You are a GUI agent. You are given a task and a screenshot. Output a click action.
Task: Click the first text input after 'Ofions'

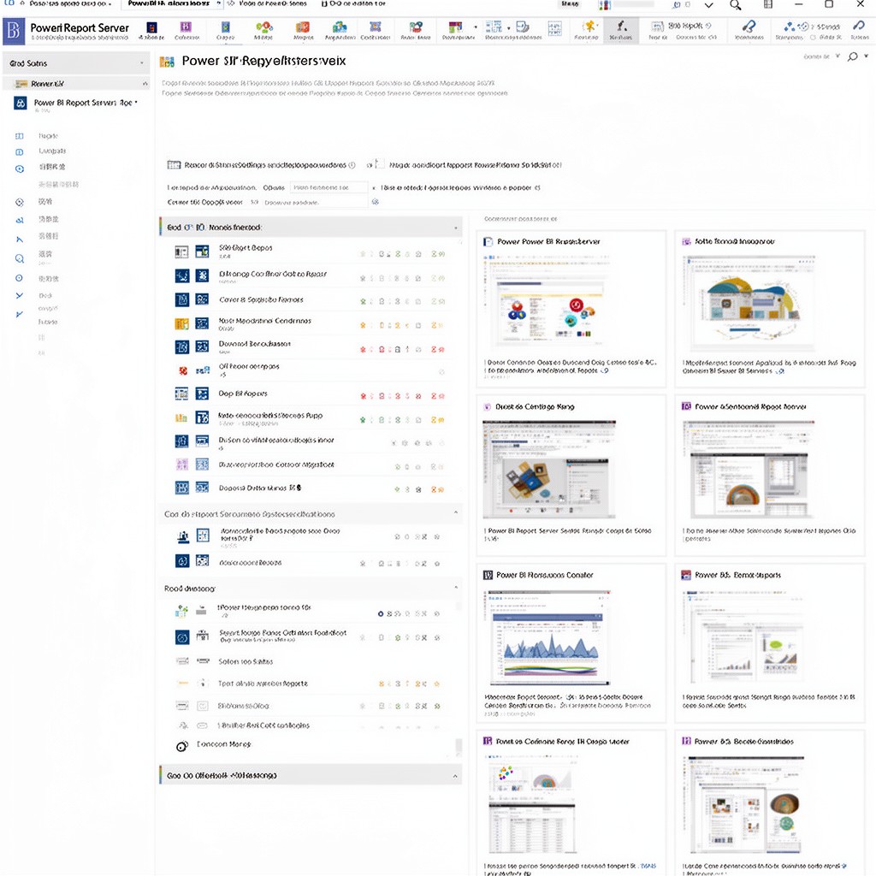[x=328, y=187]
